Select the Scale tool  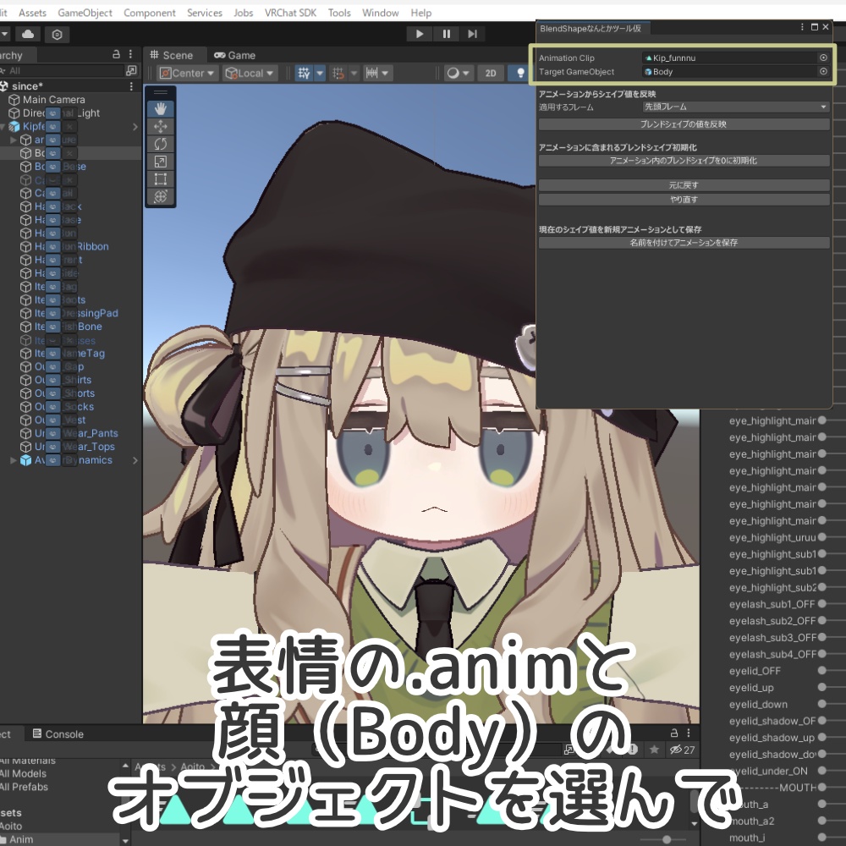160,162
